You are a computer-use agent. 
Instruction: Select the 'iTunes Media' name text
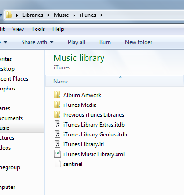click(x=80, y=105)
